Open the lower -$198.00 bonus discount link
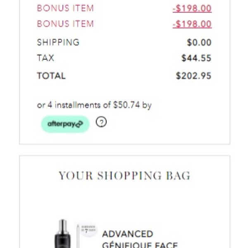This screenshot has width=248, height=248. 192,24
